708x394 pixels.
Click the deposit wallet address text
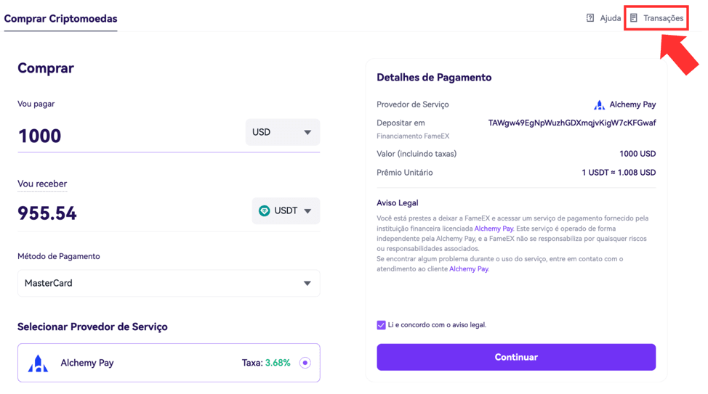click(572, 123)
